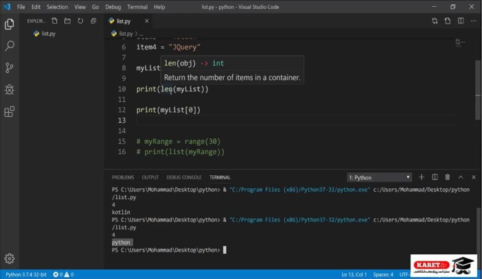Open the View menu
The image size is (482, 279).
tap(80, 7)
